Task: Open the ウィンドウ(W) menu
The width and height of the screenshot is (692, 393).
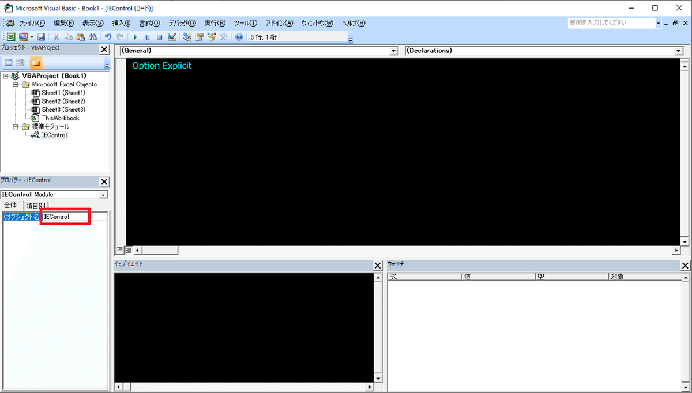Action: 317,23
